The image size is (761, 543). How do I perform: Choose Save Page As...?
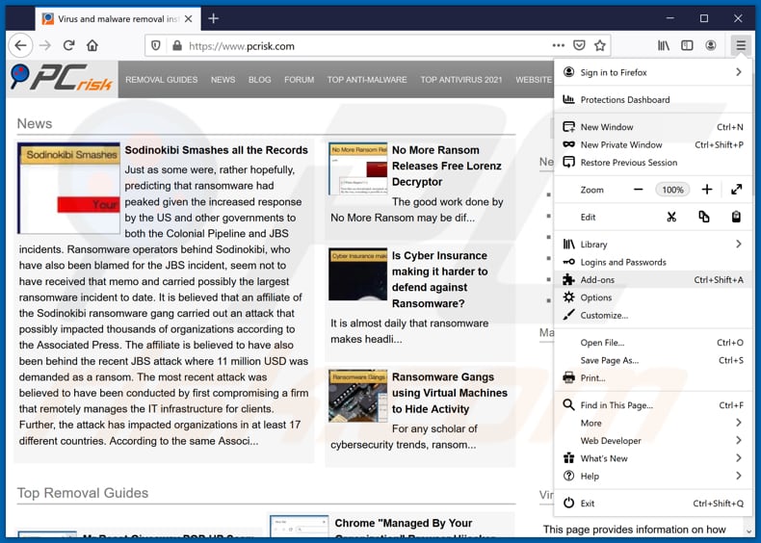653,360
